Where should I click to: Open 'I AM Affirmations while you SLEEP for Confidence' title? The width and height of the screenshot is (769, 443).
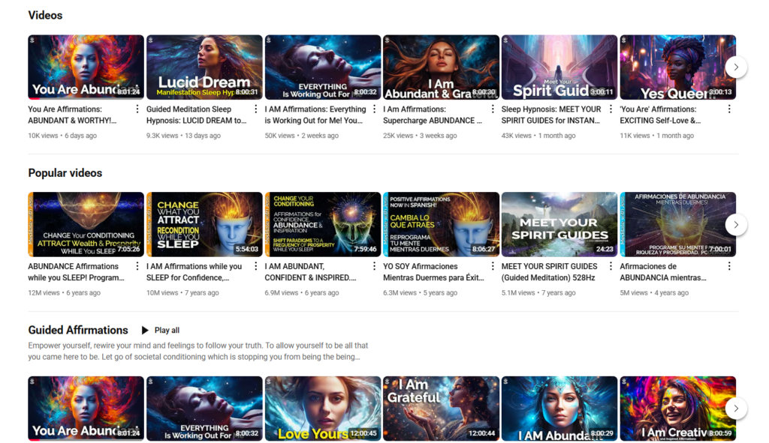point(194,272)
